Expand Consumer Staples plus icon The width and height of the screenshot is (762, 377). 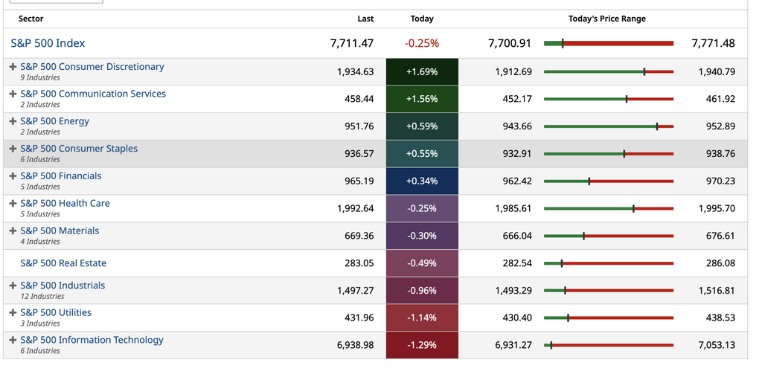[13, 149]
